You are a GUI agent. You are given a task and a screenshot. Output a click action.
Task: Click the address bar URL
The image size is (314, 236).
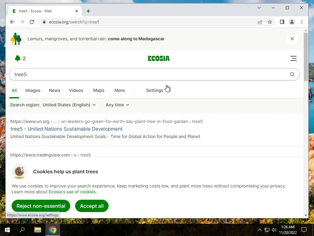point(74,22)
